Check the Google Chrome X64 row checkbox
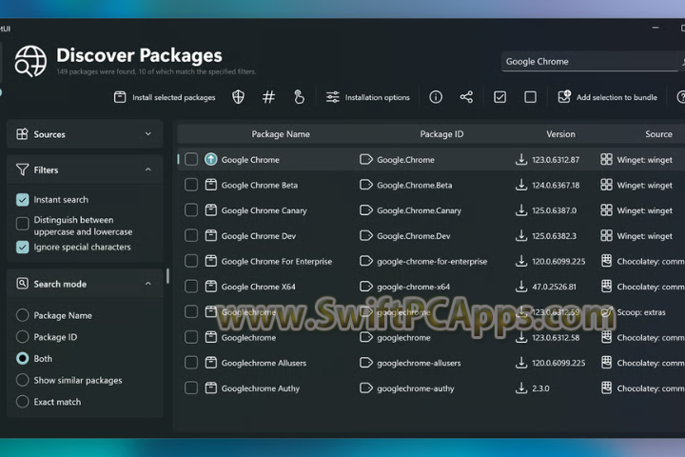This screenshot has width=685, height=457. coord(191,287)
